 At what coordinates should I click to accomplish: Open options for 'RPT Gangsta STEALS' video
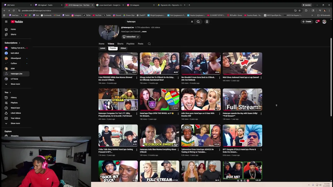click(x=261, y=150)
